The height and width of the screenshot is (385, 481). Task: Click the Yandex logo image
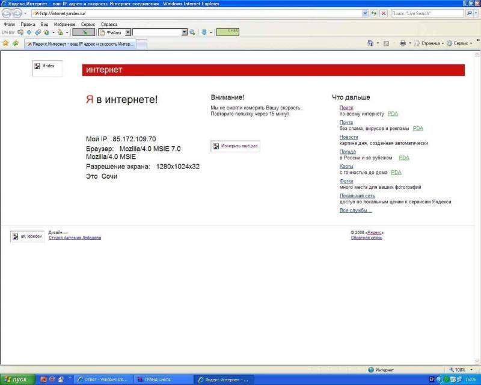(x=47, y=68)
